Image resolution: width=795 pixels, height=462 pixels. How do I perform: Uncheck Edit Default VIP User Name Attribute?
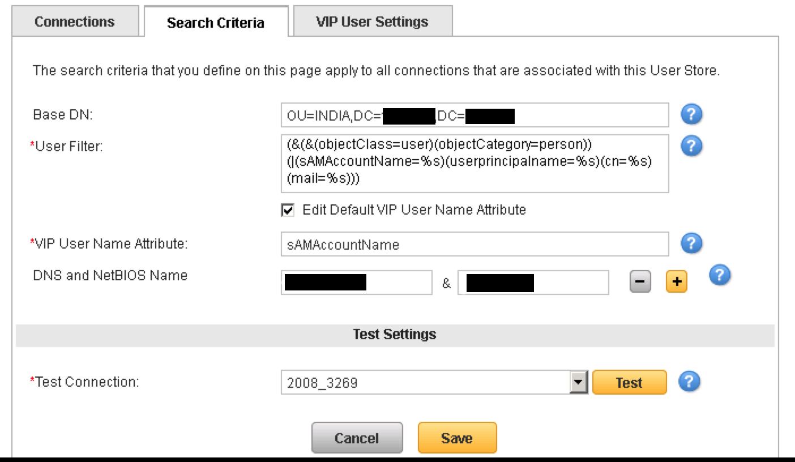coord(288,211)
